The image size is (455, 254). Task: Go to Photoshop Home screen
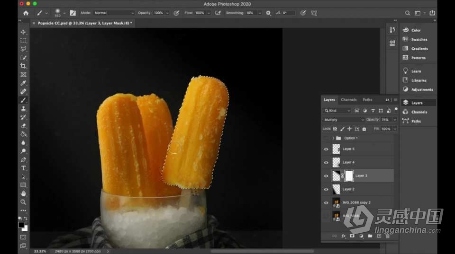[26, 13]
